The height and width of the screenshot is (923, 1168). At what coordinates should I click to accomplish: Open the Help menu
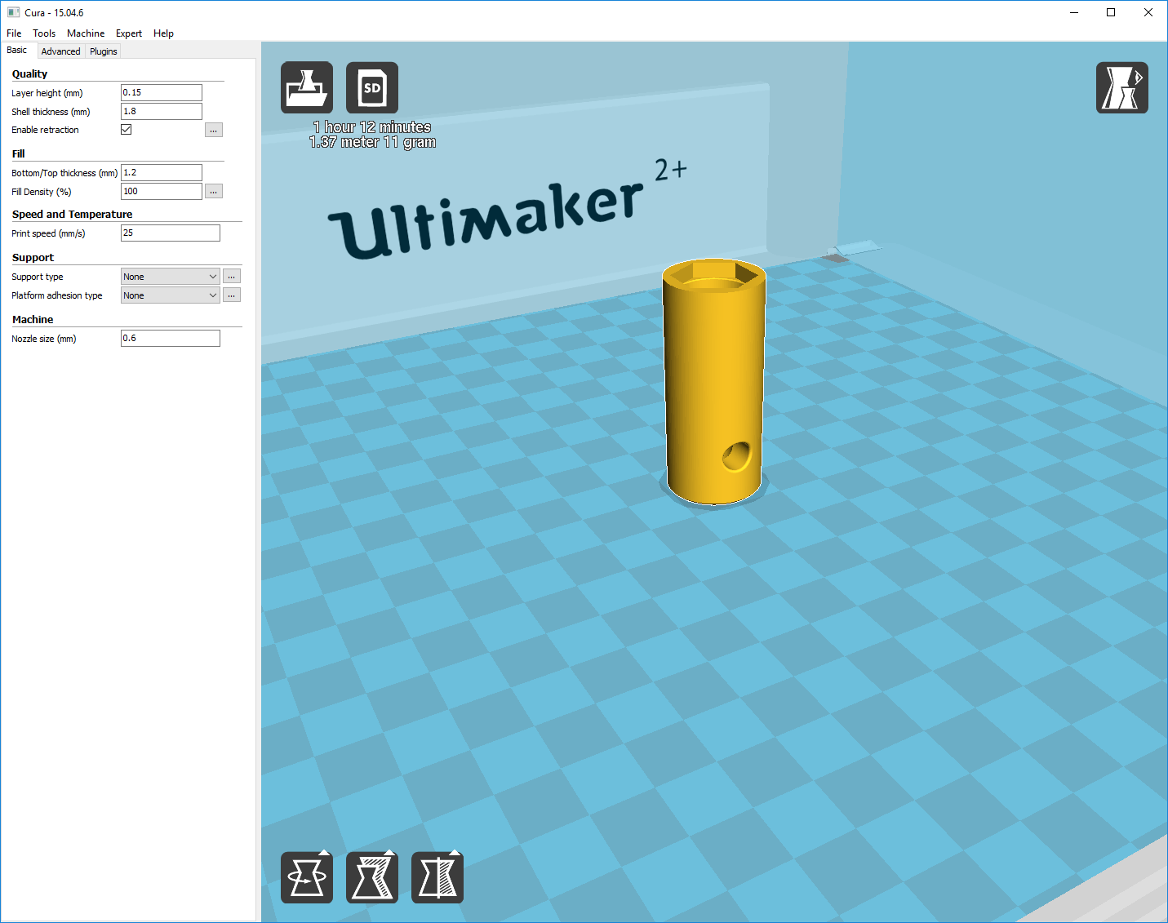click(163, 33)
